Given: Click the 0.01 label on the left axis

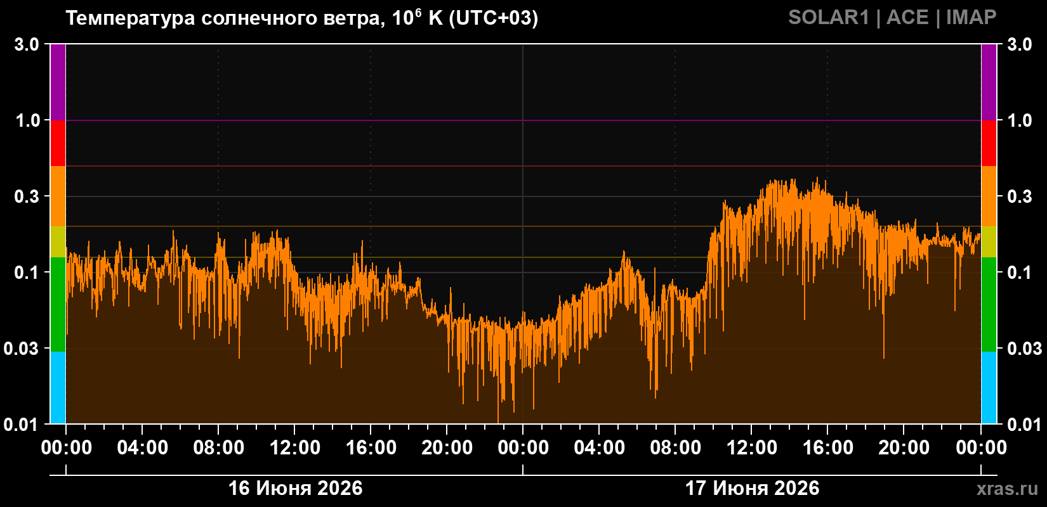Looking at the screenshot, I should coord(22,424).
